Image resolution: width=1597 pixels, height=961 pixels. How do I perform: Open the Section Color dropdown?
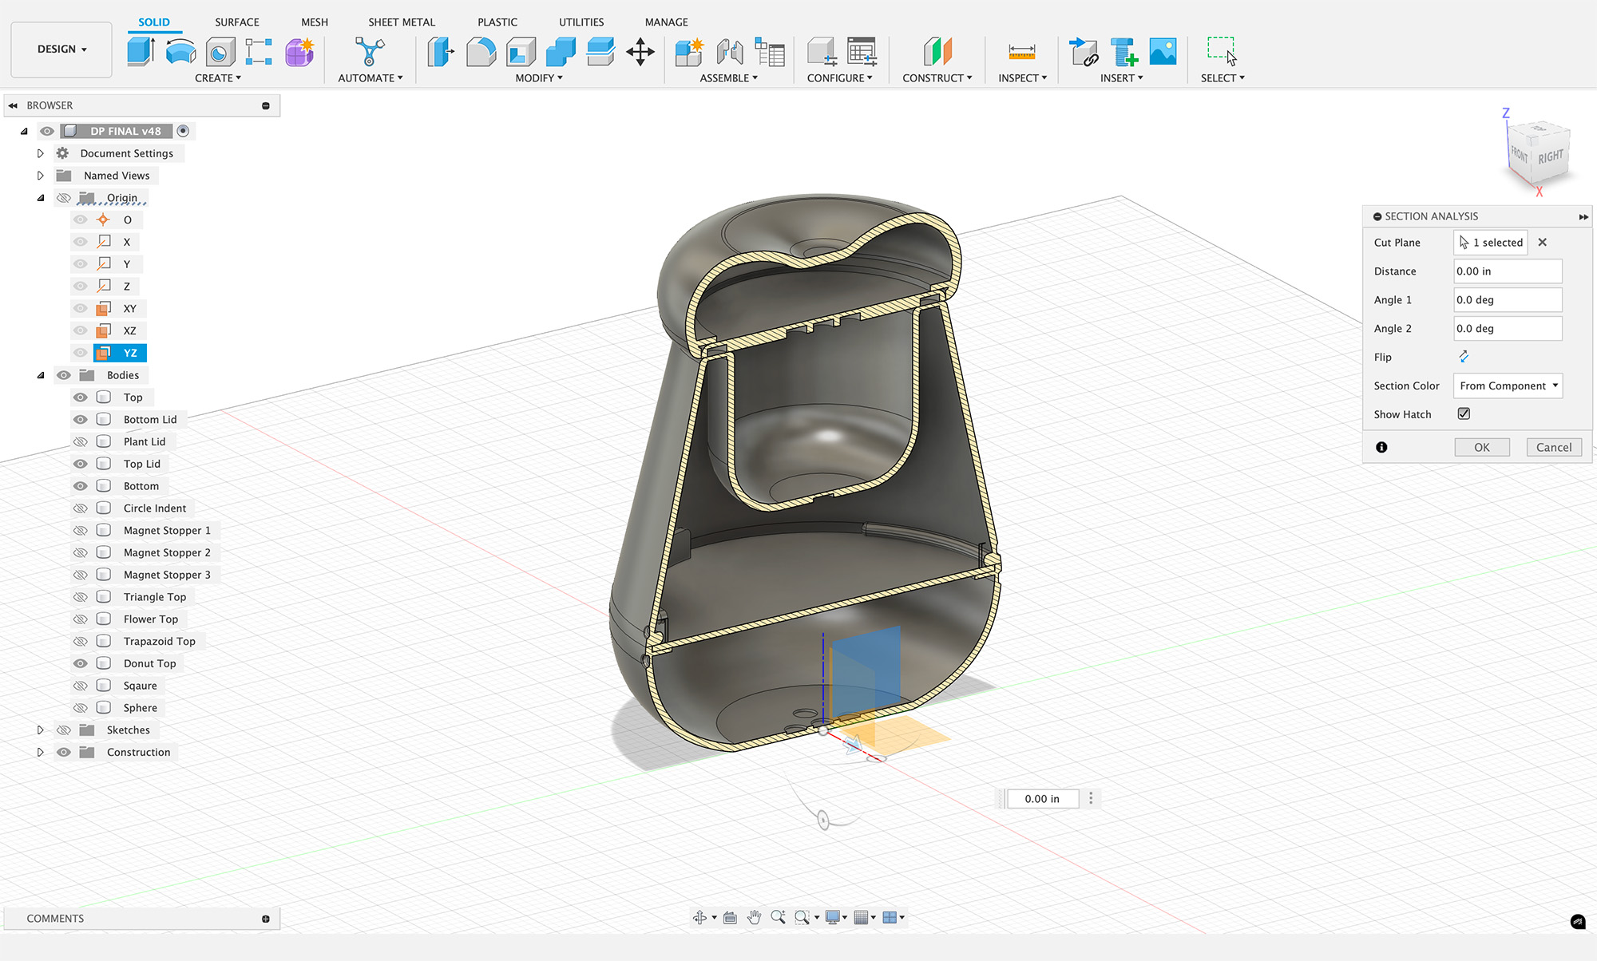pyautogui.click(x=1507, y=386)
